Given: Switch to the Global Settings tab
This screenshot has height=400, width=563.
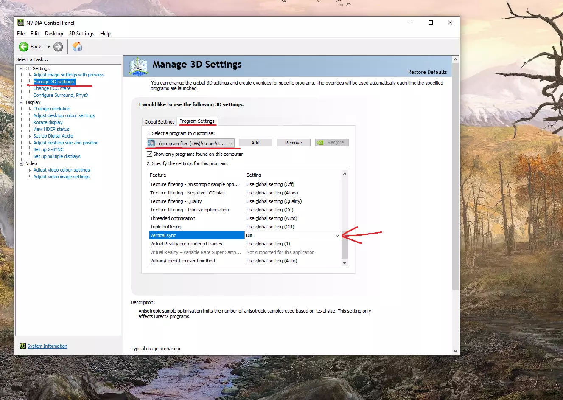Looking at the screenshot, I should [160, 122].
